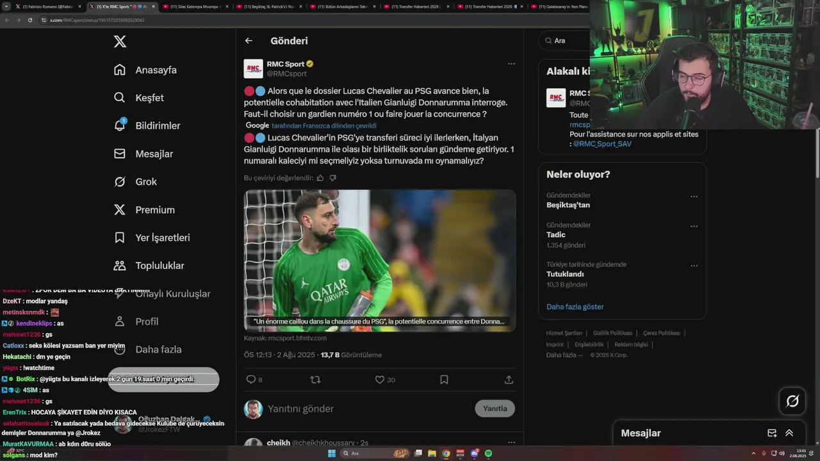Click the Yanıtla button
820x461 pixels.
[495, 408]
